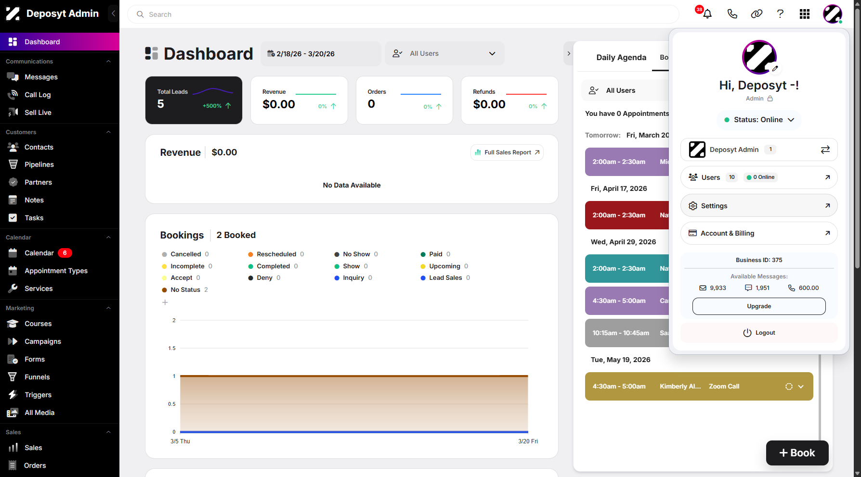The width and height of the screenshot is (861, 477).
Task: Click the Logout button
Action: (x=759, y=333)
